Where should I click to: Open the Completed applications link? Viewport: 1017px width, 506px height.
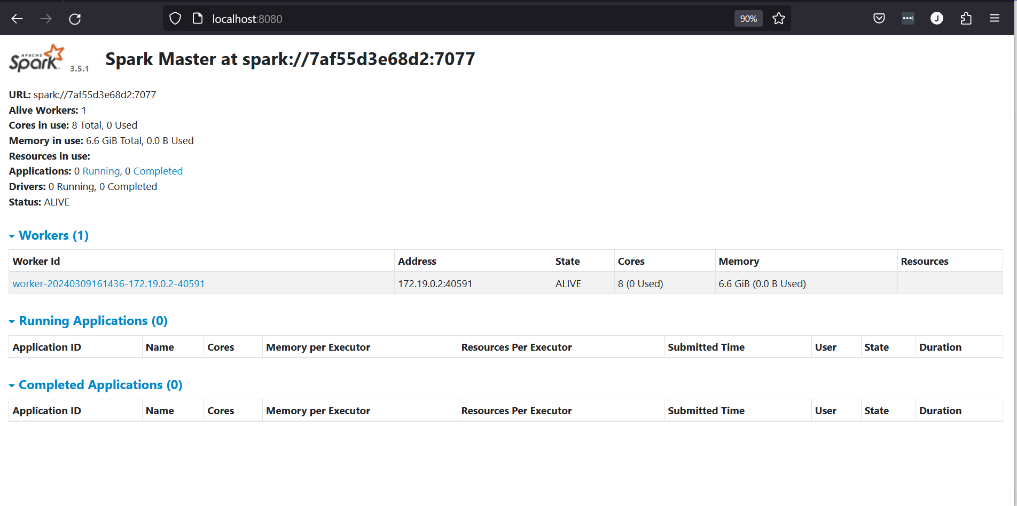pos(158,171)
